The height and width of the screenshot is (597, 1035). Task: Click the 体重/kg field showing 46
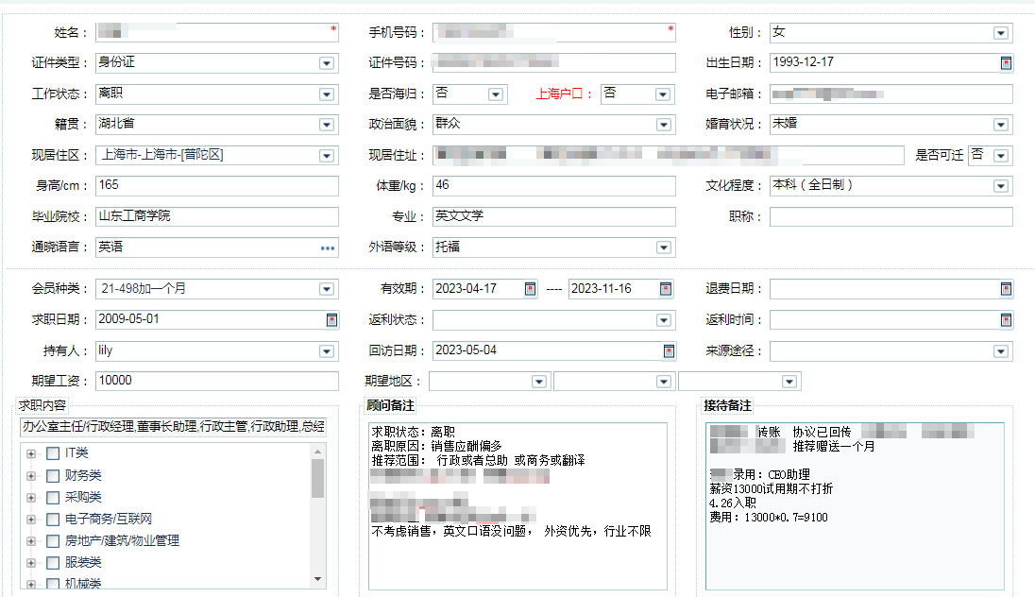coord(553,185)
